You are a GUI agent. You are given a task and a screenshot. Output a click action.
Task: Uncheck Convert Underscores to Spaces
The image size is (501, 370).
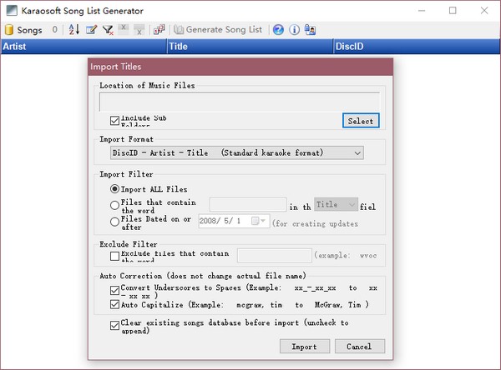pos(115,289)
